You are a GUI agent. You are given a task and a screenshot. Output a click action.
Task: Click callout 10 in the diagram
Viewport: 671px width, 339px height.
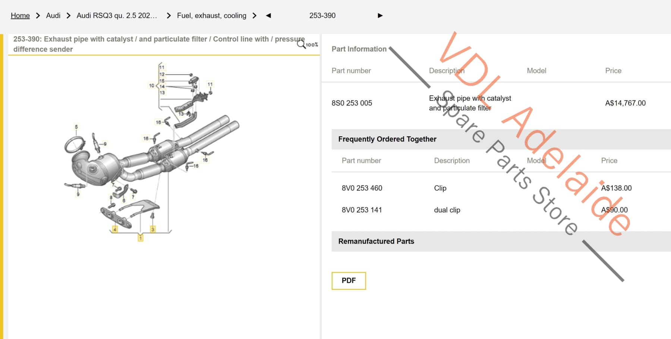152,86
